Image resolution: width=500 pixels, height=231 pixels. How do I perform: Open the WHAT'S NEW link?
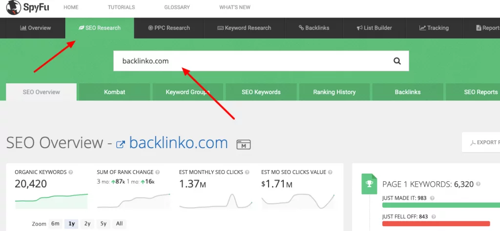click(235, 7)
